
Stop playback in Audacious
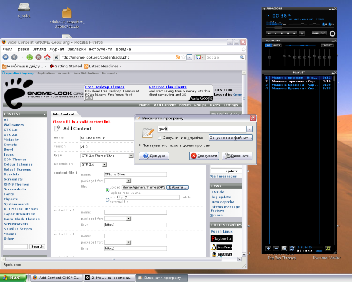tap(288, 33)
